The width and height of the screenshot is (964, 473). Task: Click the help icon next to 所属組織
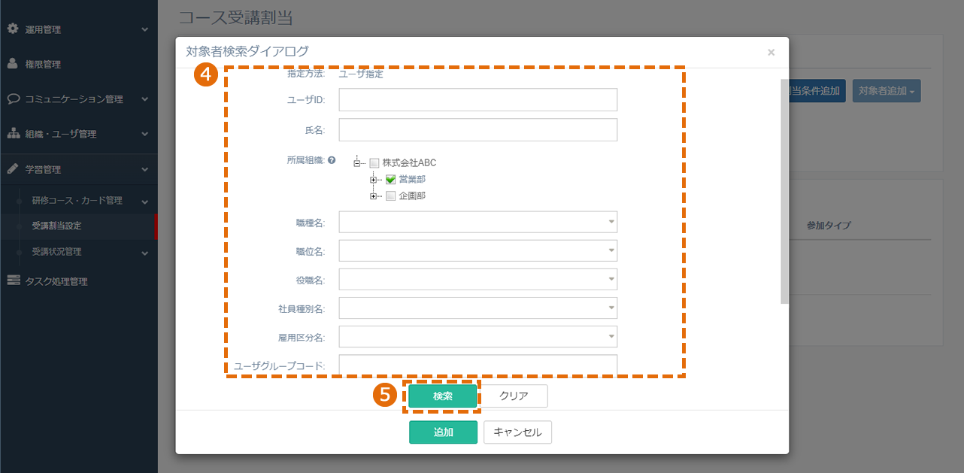pos(332,161)
